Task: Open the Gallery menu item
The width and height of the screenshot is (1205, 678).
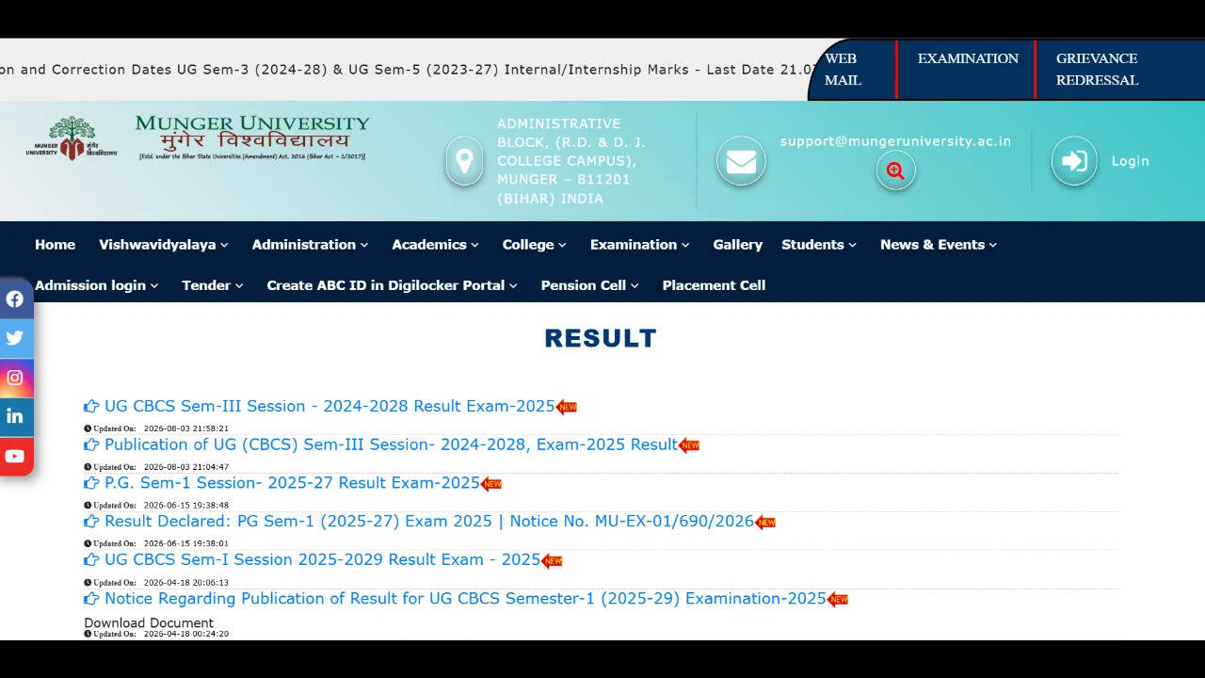Action: click(x=737, y=245)
